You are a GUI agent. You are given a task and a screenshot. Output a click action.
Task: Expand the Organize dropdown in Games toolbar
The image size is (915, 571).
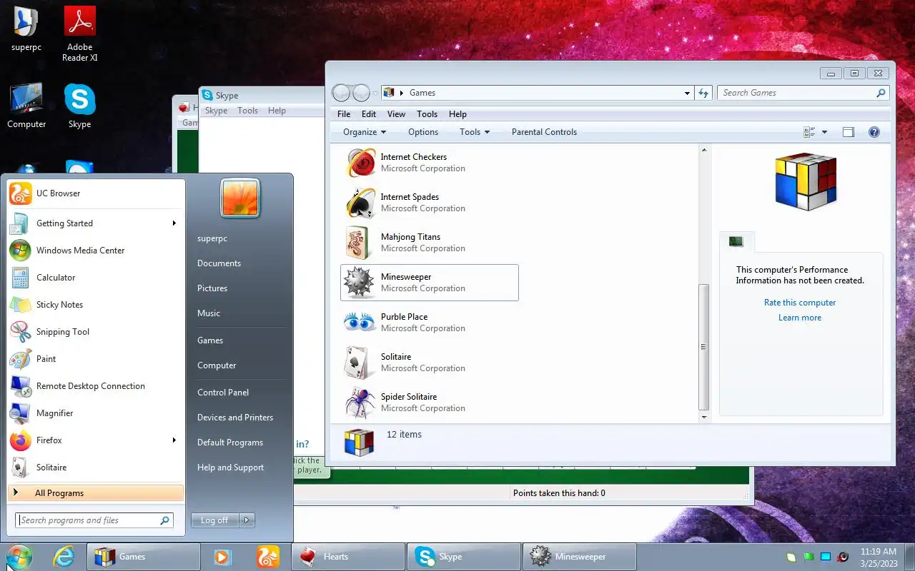pyautogui.click(x=365, y=132)
